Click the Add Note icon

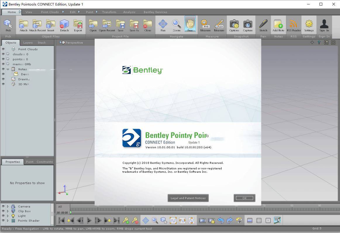tap(278, 25)
